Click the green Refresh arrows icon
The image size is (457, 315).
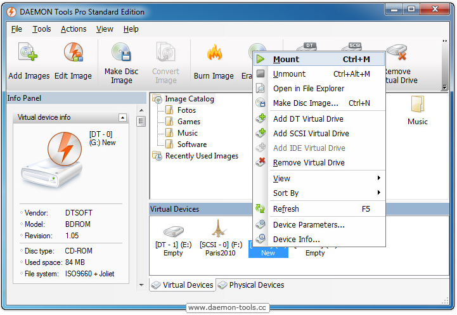coord(261,209)
